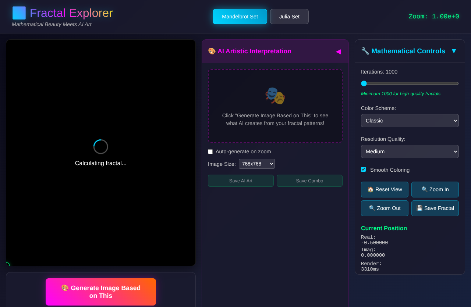The height and width of the screenshot is (307, 471).
Task: Collapse the AI panel with the magenta arrow icon
Action: [x=338, y=52]
